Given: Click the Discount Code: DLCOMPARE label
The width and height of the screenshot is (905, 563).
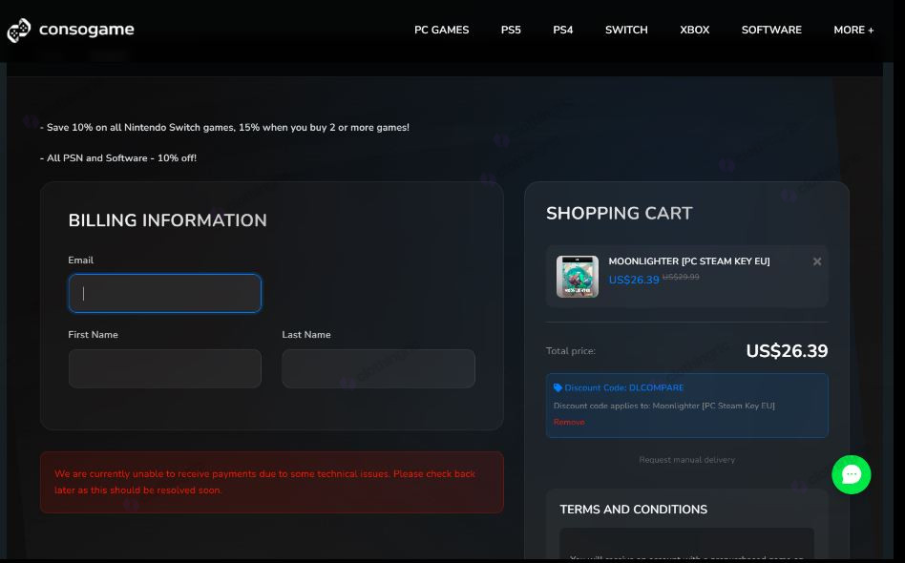Looking at the screenshot, I should 624,387.
